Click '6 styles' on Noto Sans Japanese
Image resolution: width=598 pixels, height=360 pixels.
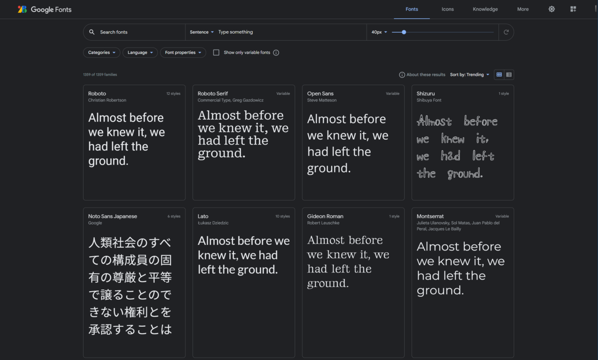click(174, 216)
